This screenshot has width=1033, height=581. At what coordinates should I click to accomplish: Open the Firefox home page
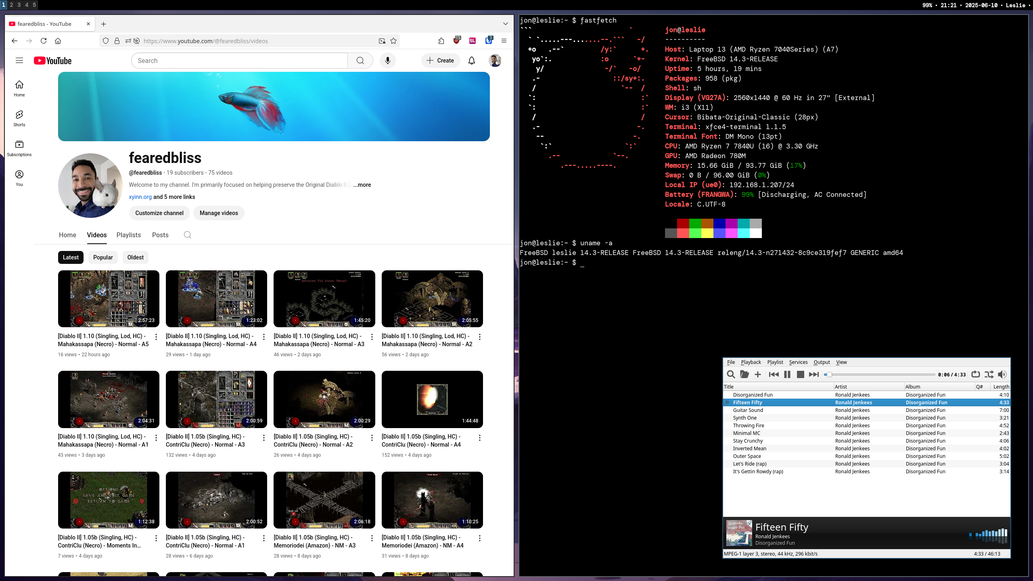coord(58,41)
